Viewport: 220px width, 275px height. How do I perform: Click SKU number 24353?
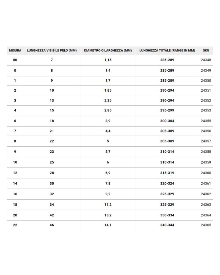click(x=206, y=111)
